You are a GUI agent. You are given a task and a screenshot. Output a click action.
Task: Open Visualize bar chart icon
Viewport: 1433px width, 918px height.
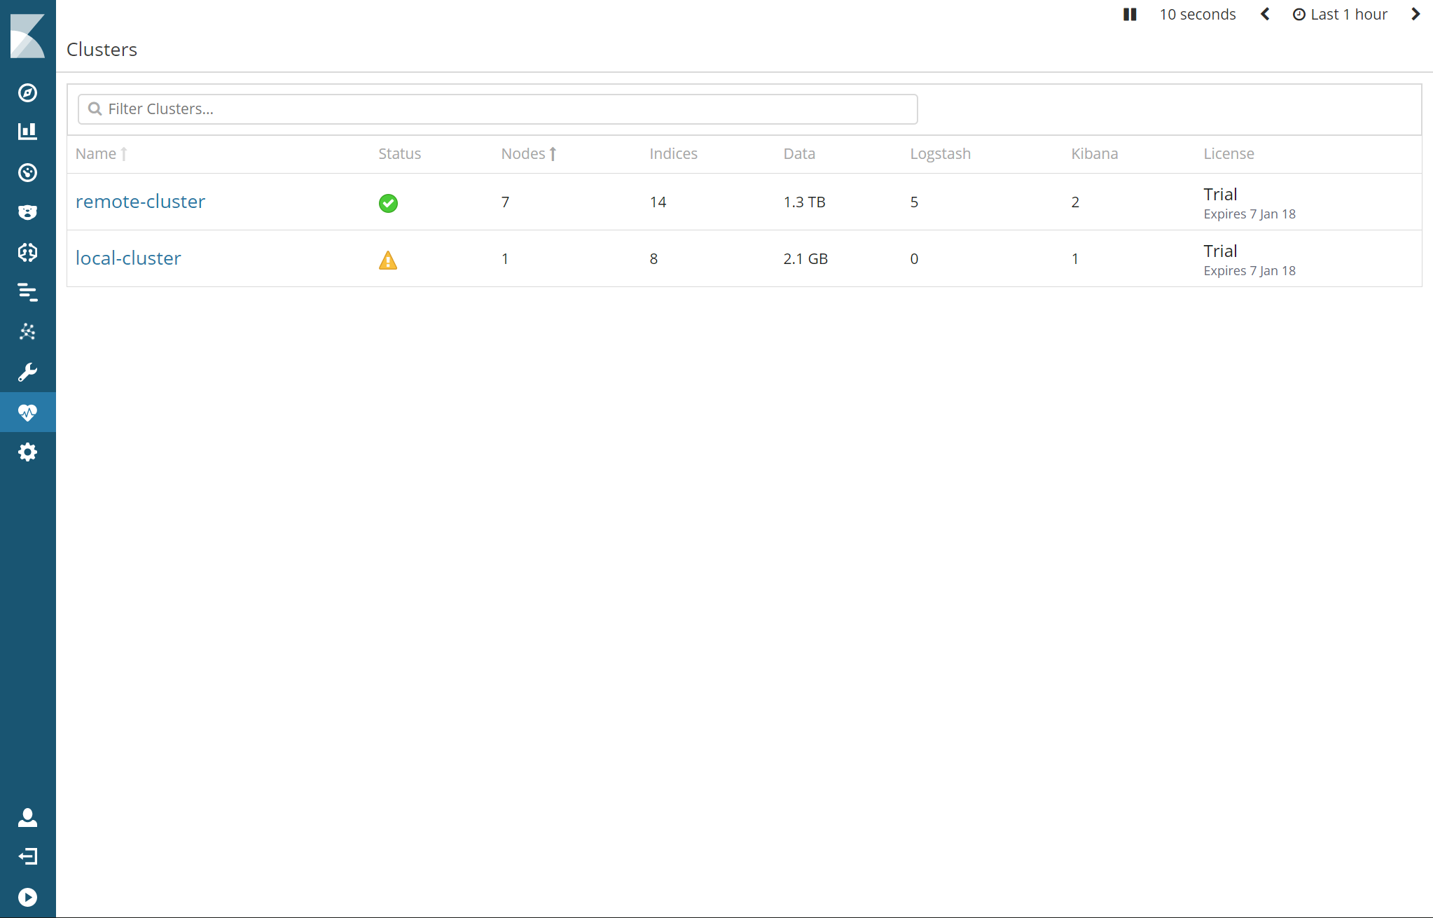[x=27, y=132]
